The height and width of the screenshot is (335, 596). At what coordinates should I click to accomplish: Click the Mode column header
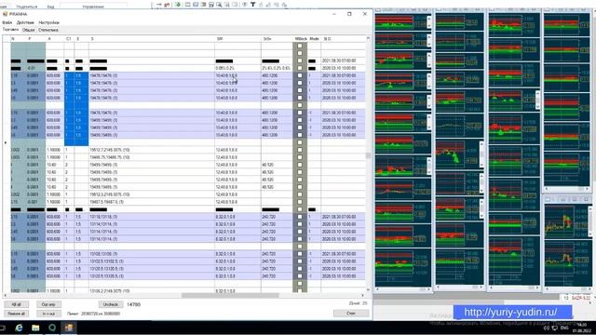click(x=314, y=39)
